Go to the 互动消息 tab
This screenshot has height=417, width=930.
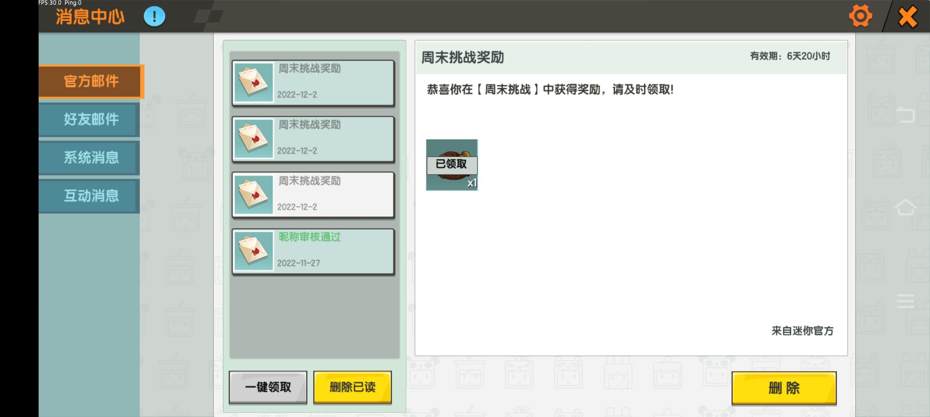(91, 196)
